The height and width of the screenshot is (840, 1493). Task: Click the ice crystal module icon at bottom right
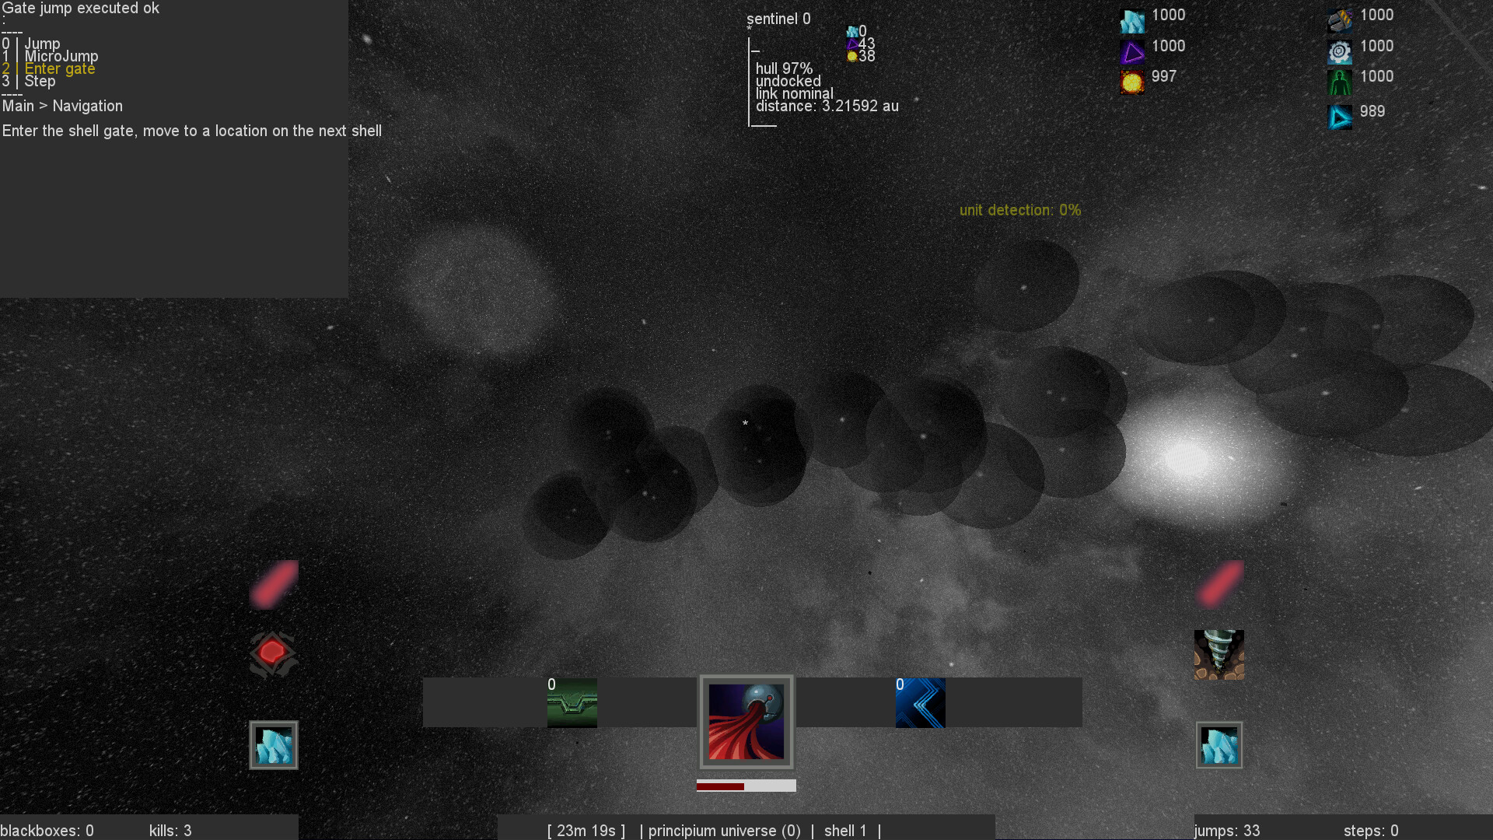pyautogui.click(x=1219, y=744)
